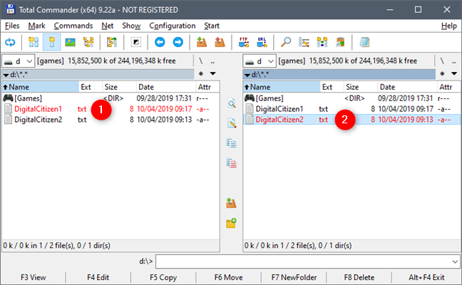Image resolution: width=462 pixels, height=285 pixels.
Task: Sort left panel by Size column header
Action: pos(119,87)
